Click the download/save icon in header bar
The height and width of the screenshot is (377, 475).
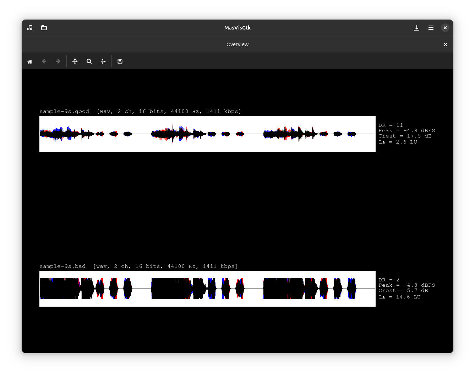pos(417,28)
